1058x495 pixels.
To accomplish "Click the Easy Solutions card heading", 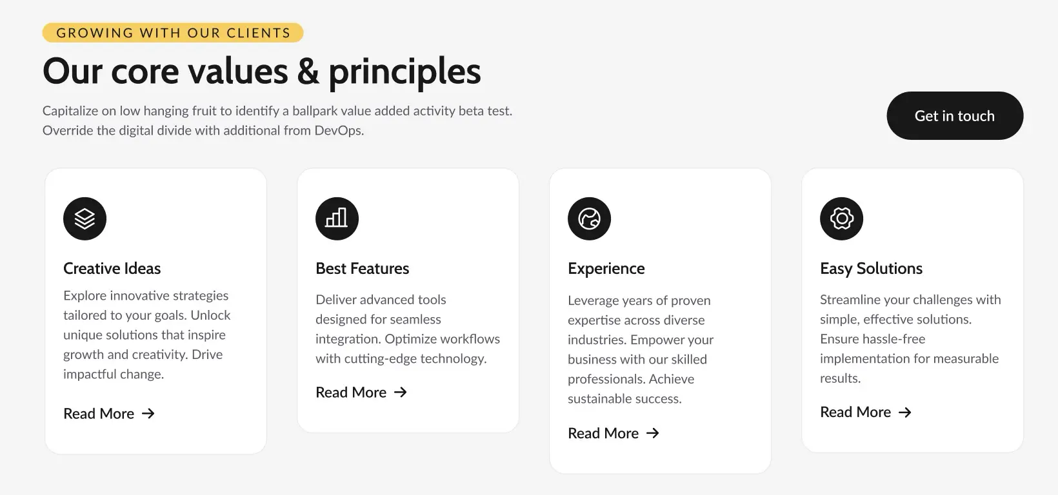I will (871, 268).
